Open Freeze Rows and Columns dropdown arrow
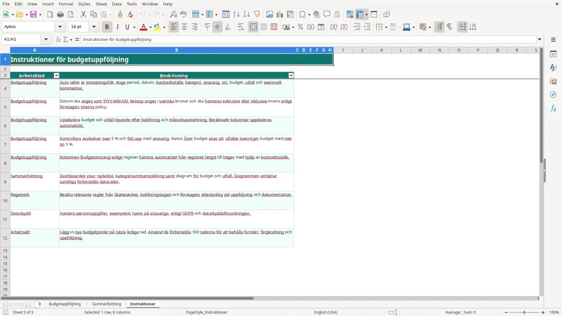Screen dimensions: 562x316 [x=367, y=15]
